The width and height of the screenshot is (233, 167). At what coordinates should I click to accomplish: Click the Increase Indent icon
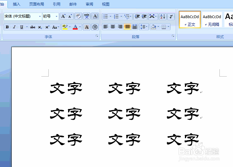[144, 17]
